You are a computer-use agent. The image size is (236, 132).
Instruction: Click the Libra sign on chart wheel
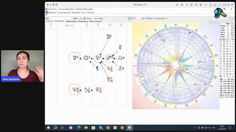[215, 55]
